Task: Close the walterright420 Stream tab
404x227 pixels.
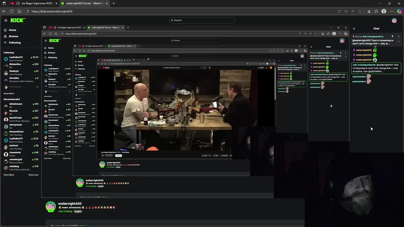Action: 106,3
